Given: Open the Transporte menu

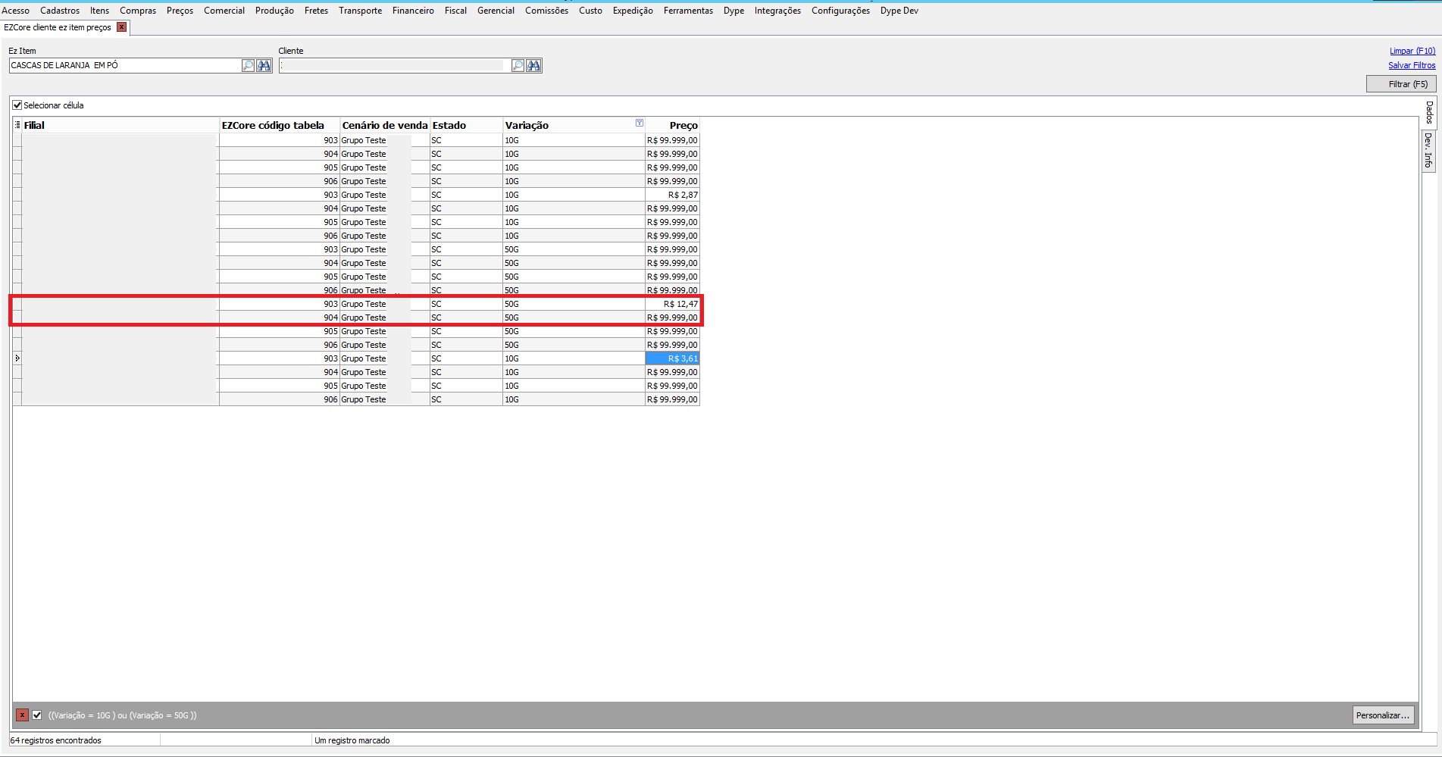Looking at the screenshot, I should [x=360, y=11].
